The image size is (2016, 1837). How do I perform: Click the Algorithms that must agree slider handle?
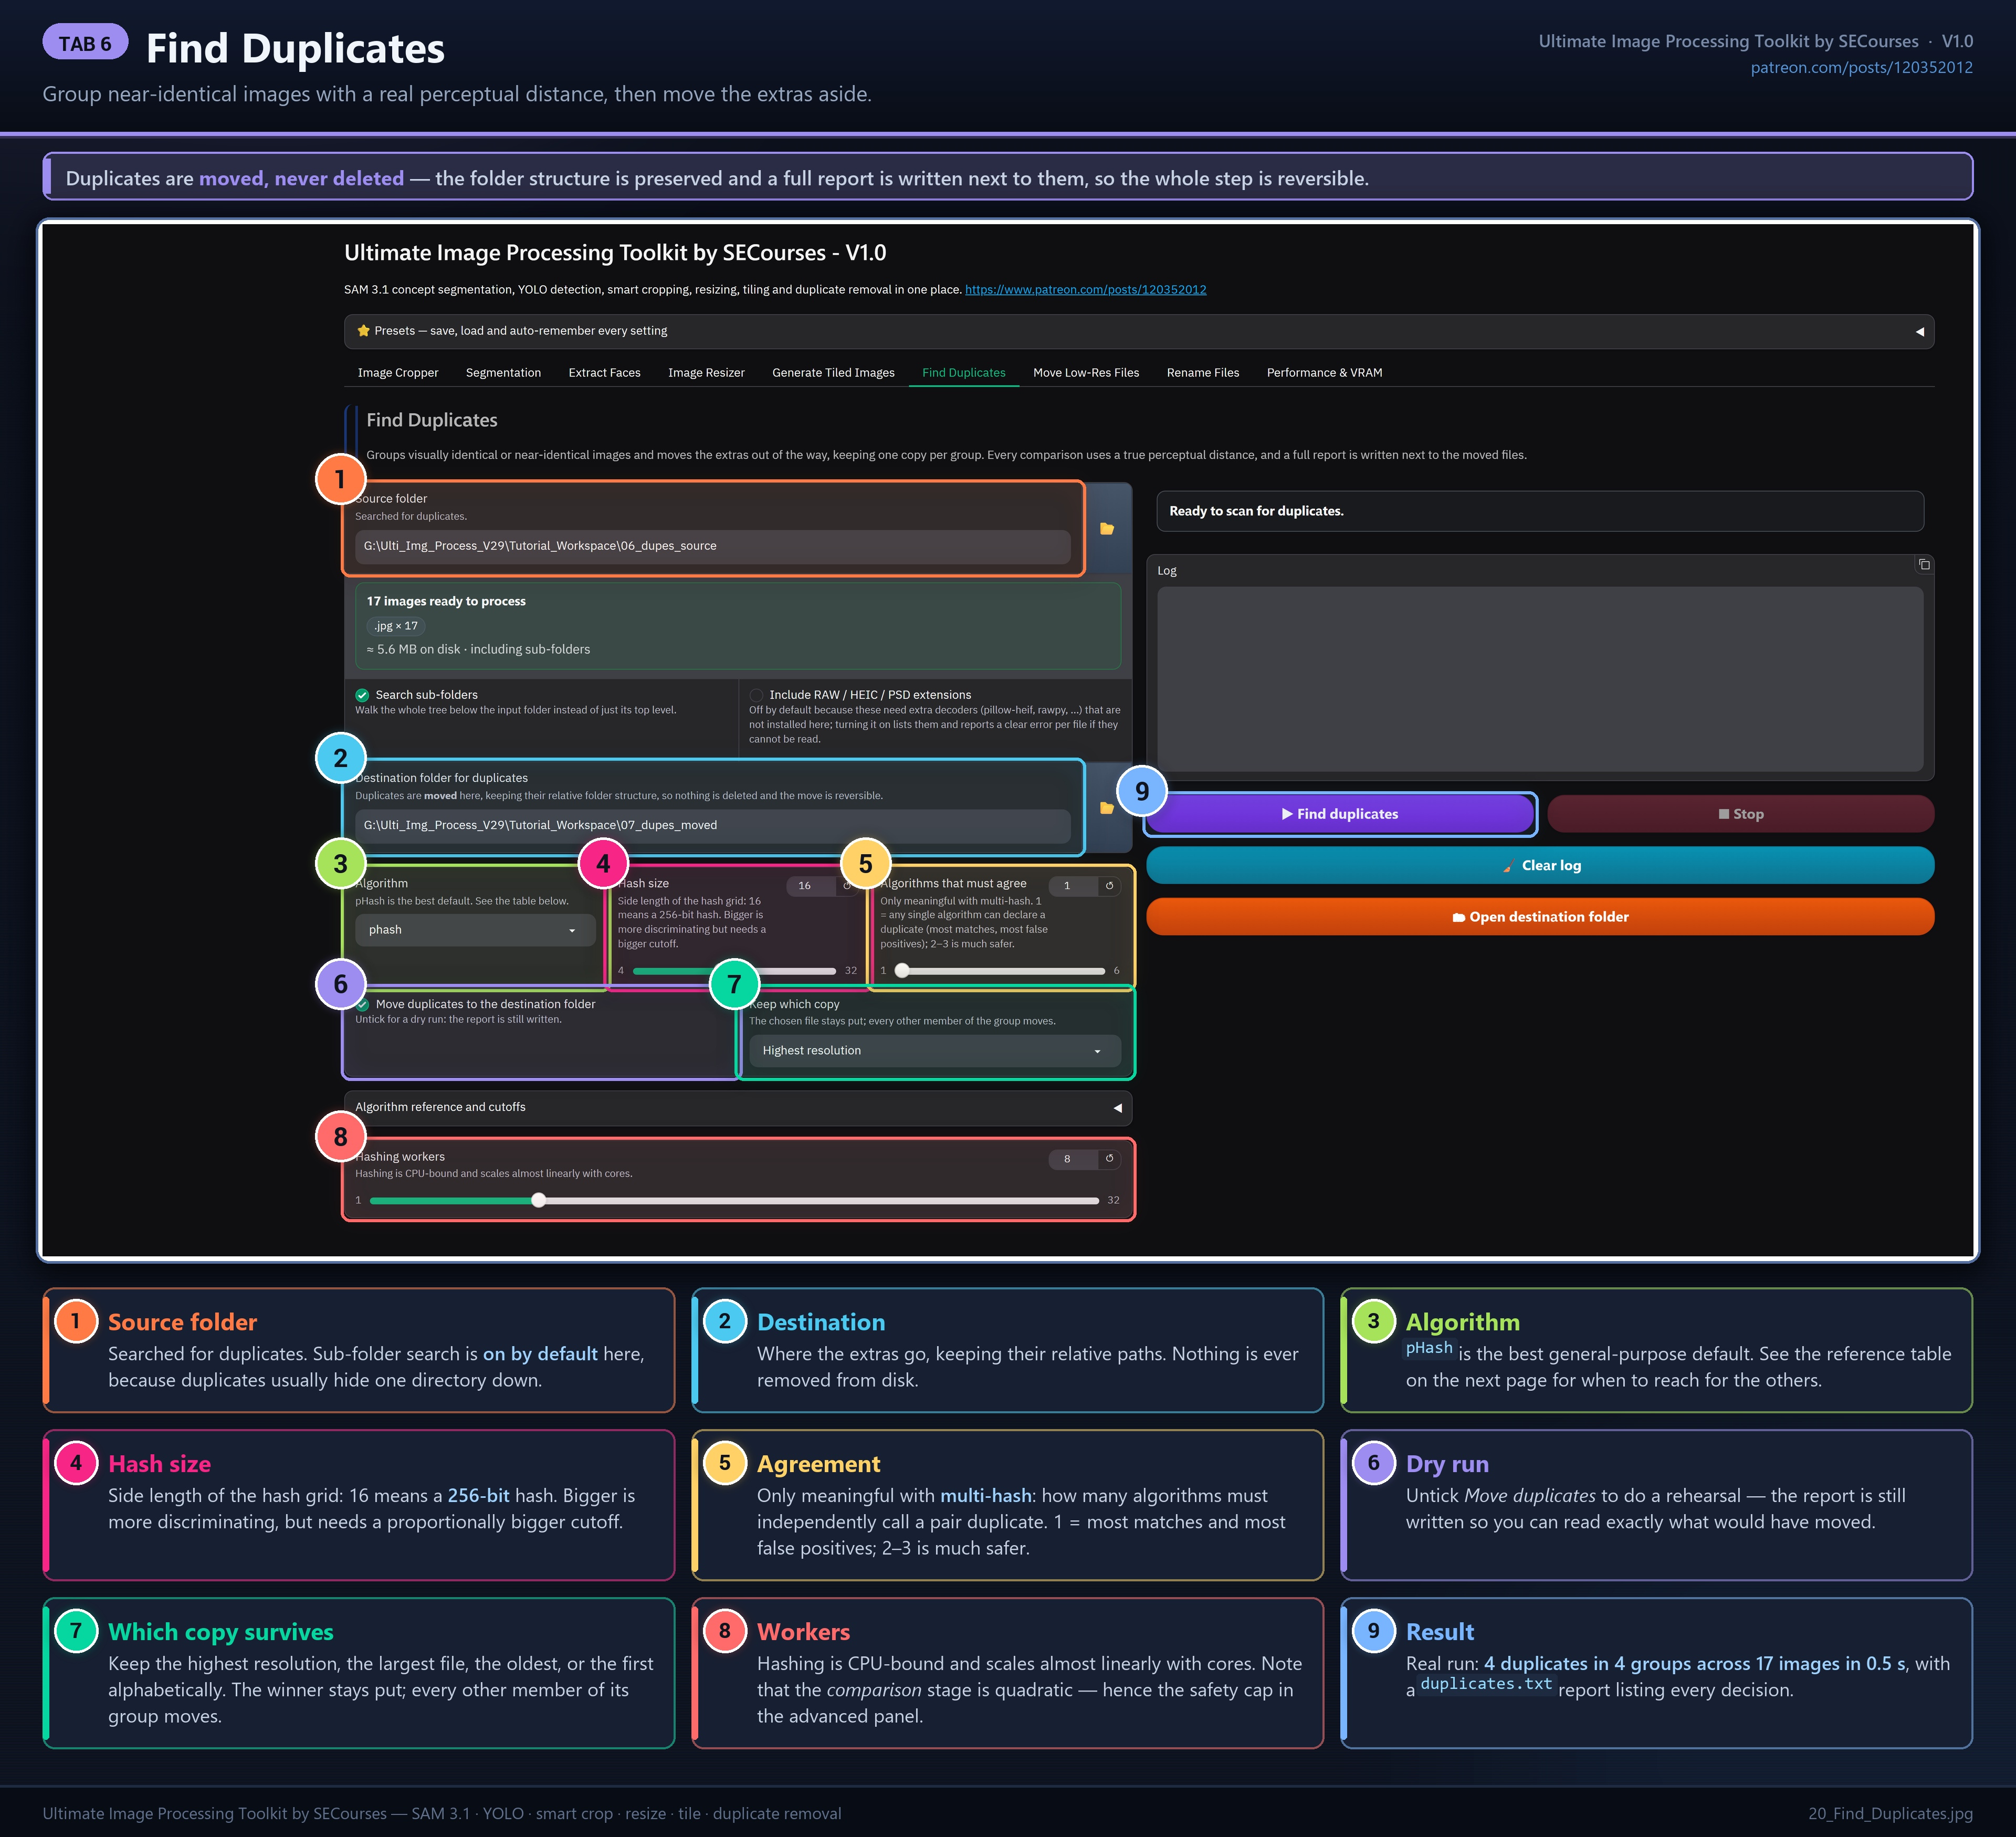(x=902, y=971)
